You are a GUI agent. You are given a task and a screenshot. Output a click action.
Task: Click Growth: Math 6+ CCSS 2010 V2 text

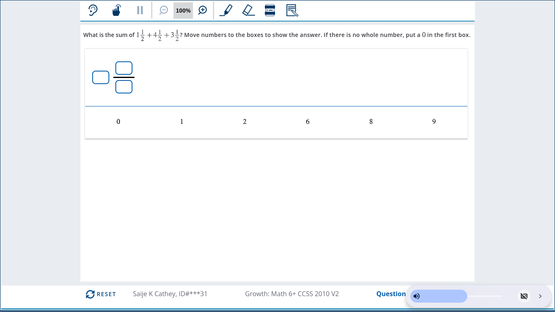(x=292, y=294)
